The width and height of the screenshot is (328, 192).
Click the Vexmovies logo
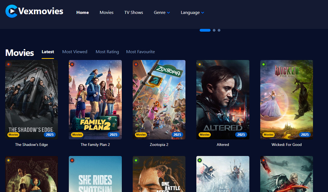click(34, 11)
